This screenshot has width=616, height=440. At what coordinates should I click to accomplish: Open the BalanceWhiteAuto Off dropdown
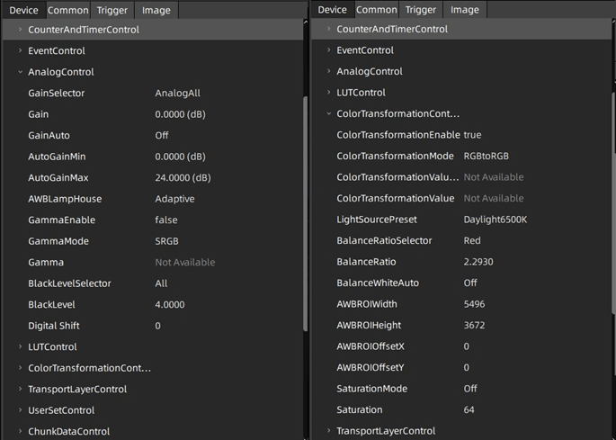[471, 283]
